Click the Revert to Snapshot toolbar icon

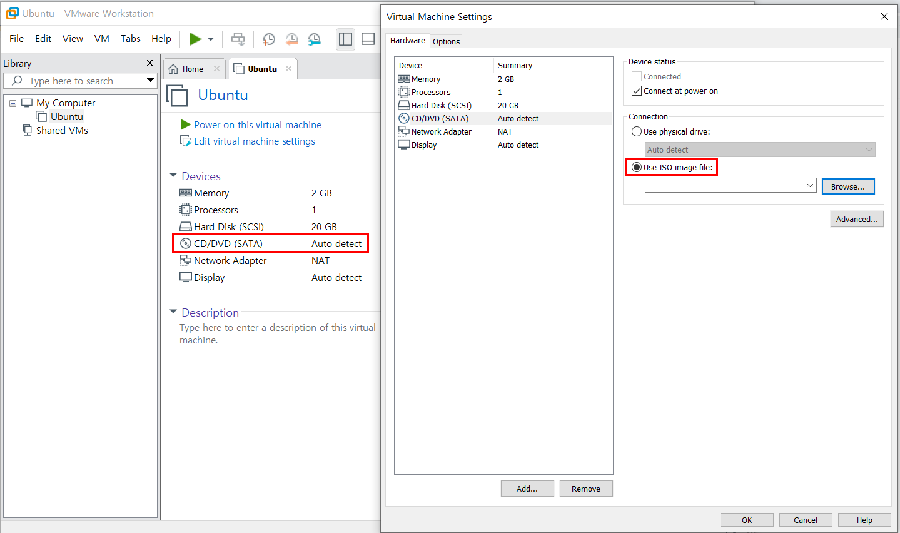[x=291, y=39]
